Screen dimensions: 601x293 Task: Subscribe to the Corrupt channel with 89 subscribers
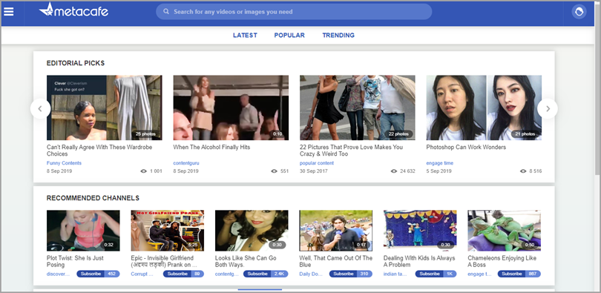(183, 274)
